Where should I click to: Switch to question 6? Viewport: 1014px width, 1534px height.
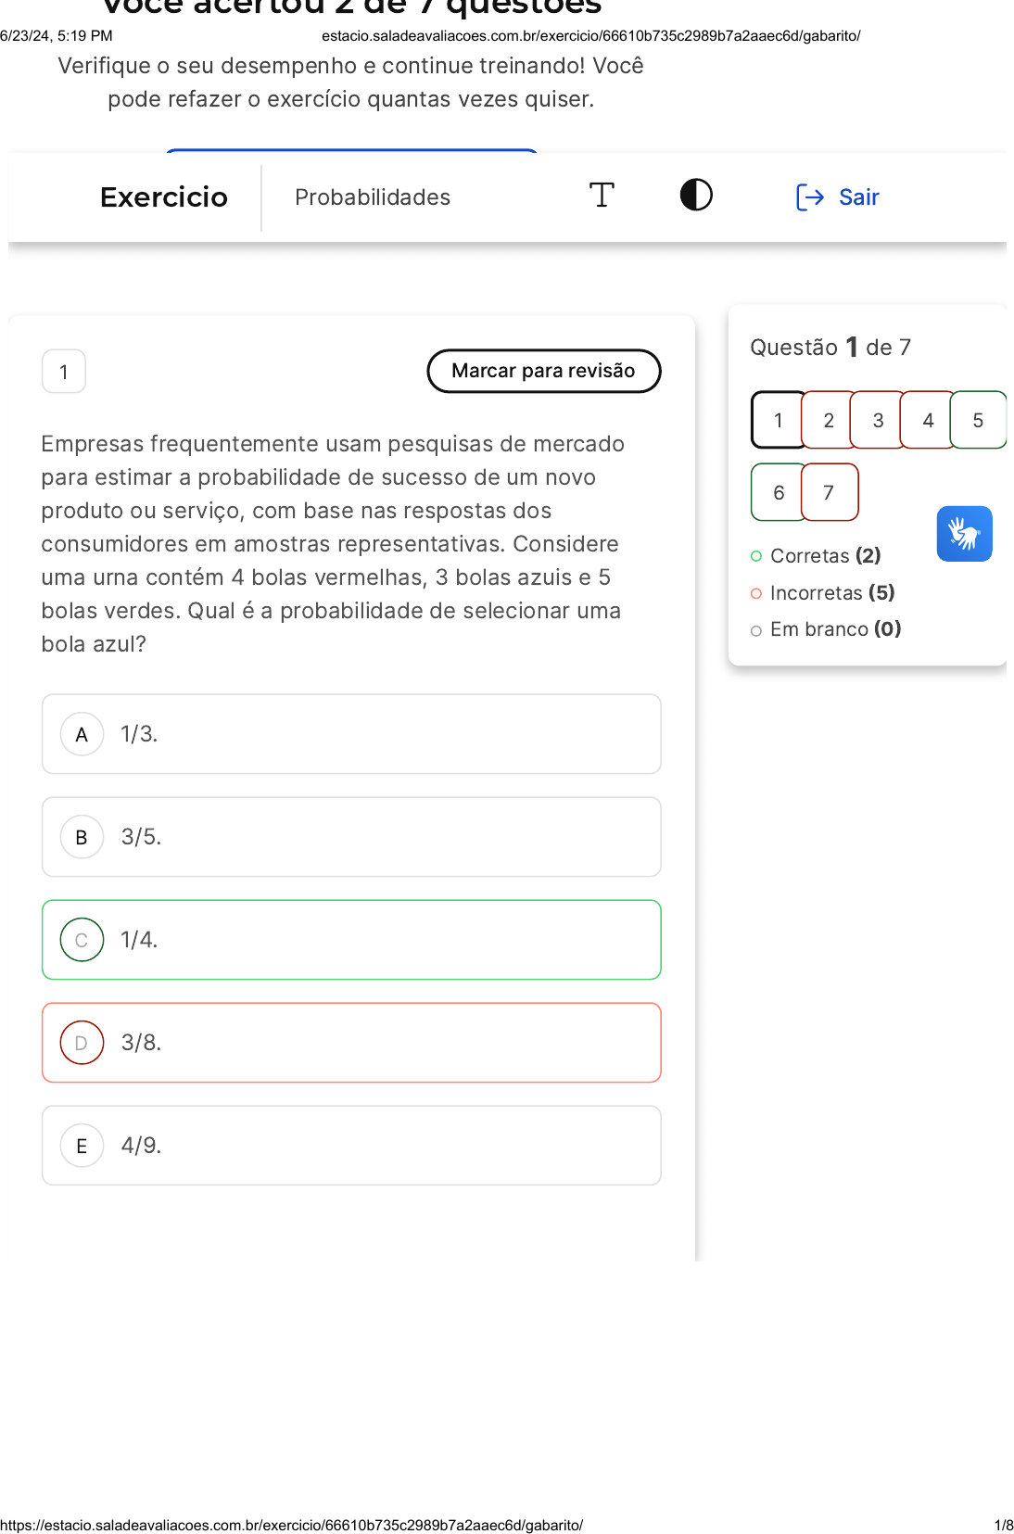779,493
